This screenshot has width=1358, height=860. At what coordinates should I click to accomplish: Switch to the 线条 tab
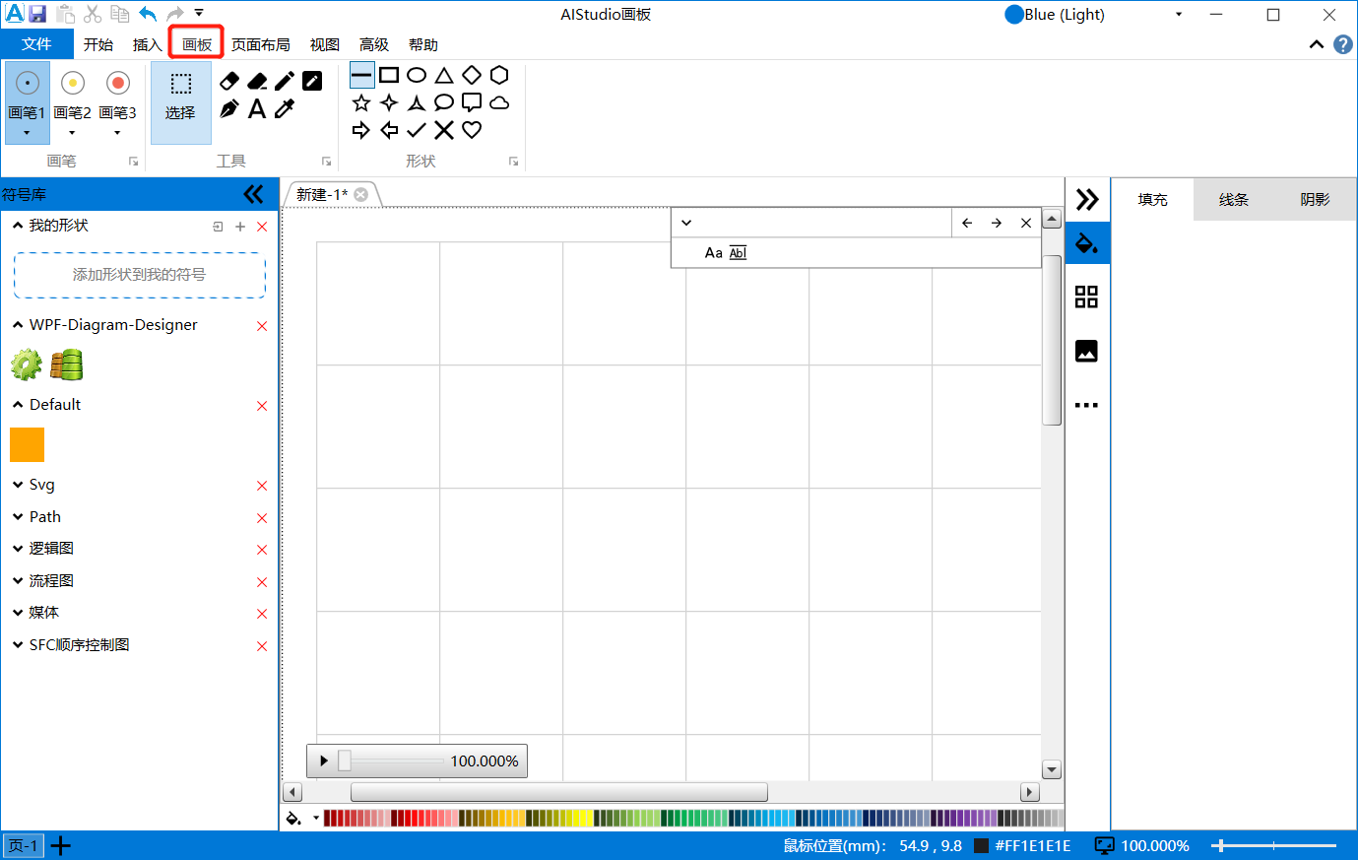tap(1233, 199)
